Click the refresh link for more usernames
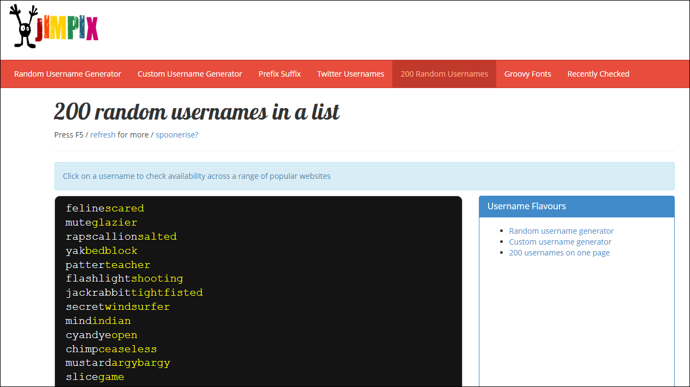 (x=103, y=135)
